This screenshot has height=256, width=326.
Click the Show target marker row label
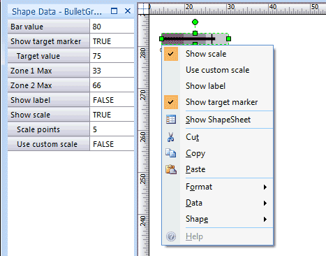click(49, 41)
